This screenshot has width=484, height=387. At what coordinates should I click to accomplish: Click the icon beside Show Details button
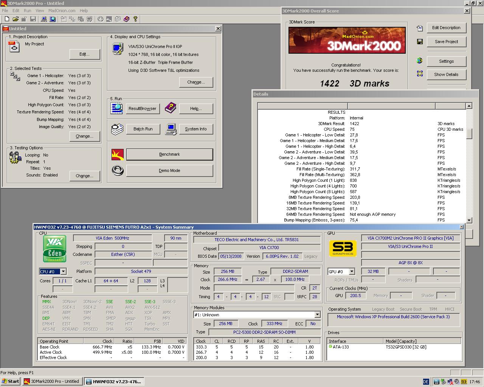tap(420, 74)
